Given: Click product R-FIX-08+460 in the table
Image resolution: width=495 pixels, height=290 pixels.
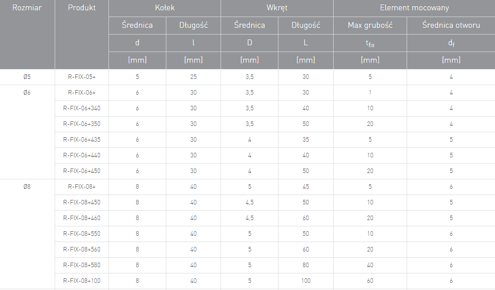Looking at the screenshot, I should pyautogui.click(x=82, y=218).
